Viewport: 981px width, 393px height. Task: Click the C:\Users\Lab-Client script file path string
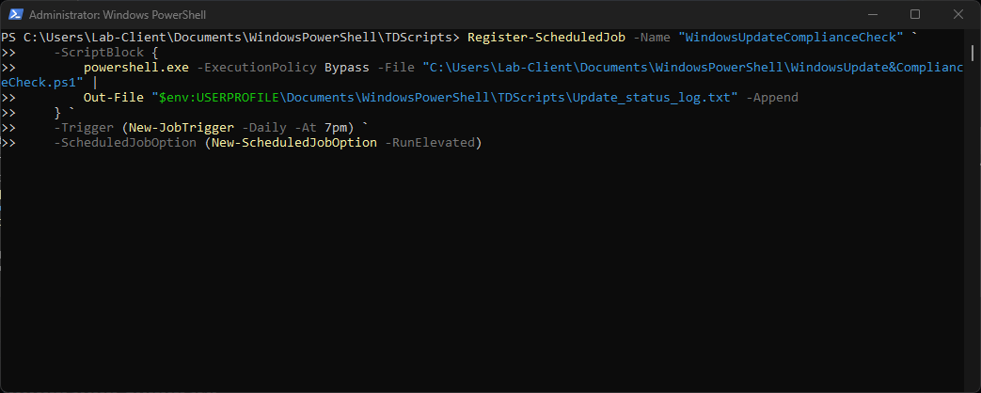tap(692, 67)
